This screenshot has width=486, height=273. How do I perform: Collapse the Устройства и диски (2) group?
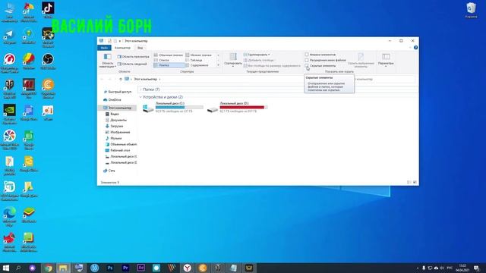pos(140,97)
